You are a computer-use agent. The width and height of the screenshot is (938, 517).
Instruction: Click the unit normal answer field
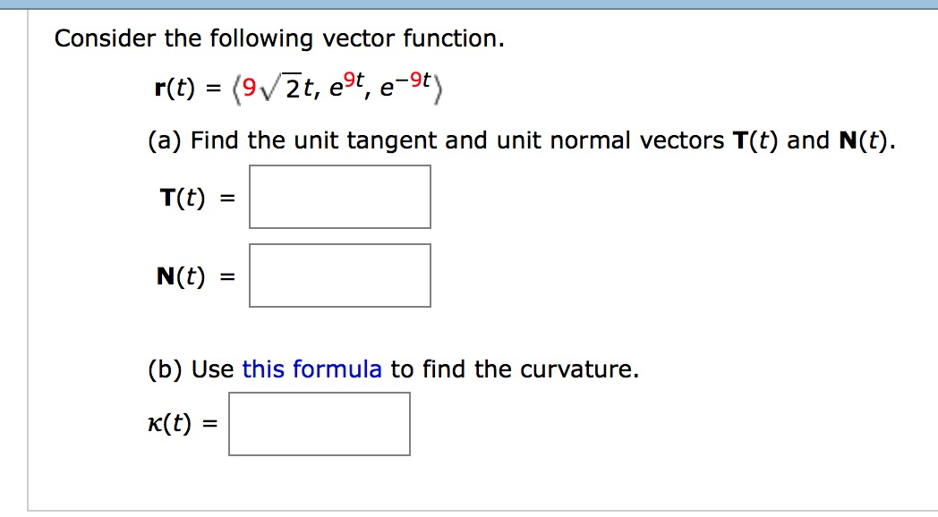pyautogui.click(x=340, y=275)
